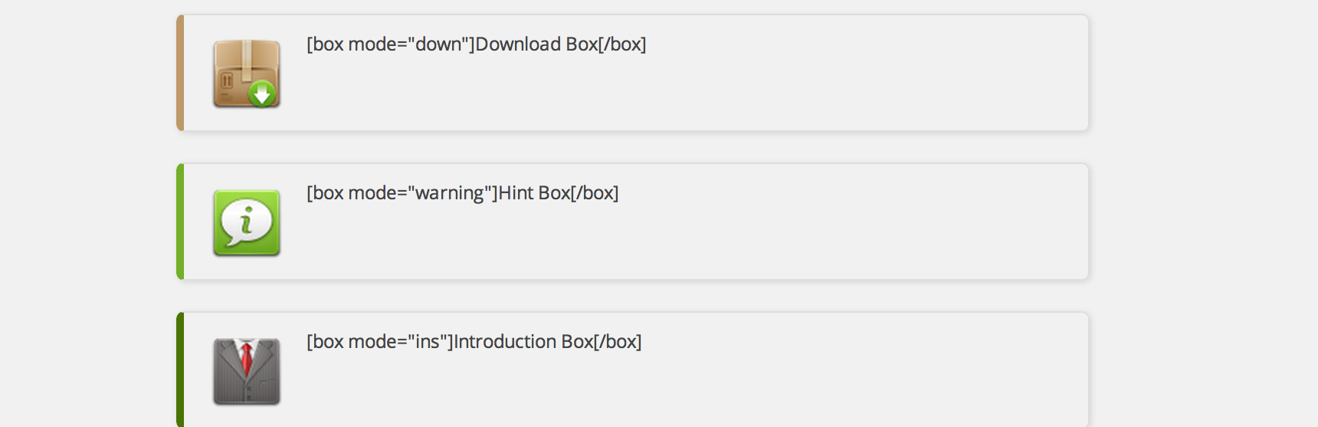Click the green speech bubble info icon
The image size is (1318, 427).
click(x=247, y=223)
